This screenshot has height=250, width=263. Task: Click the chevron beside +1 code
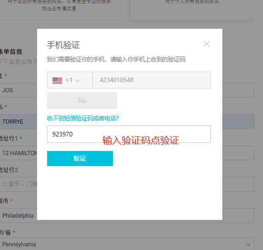pos(77,81)
